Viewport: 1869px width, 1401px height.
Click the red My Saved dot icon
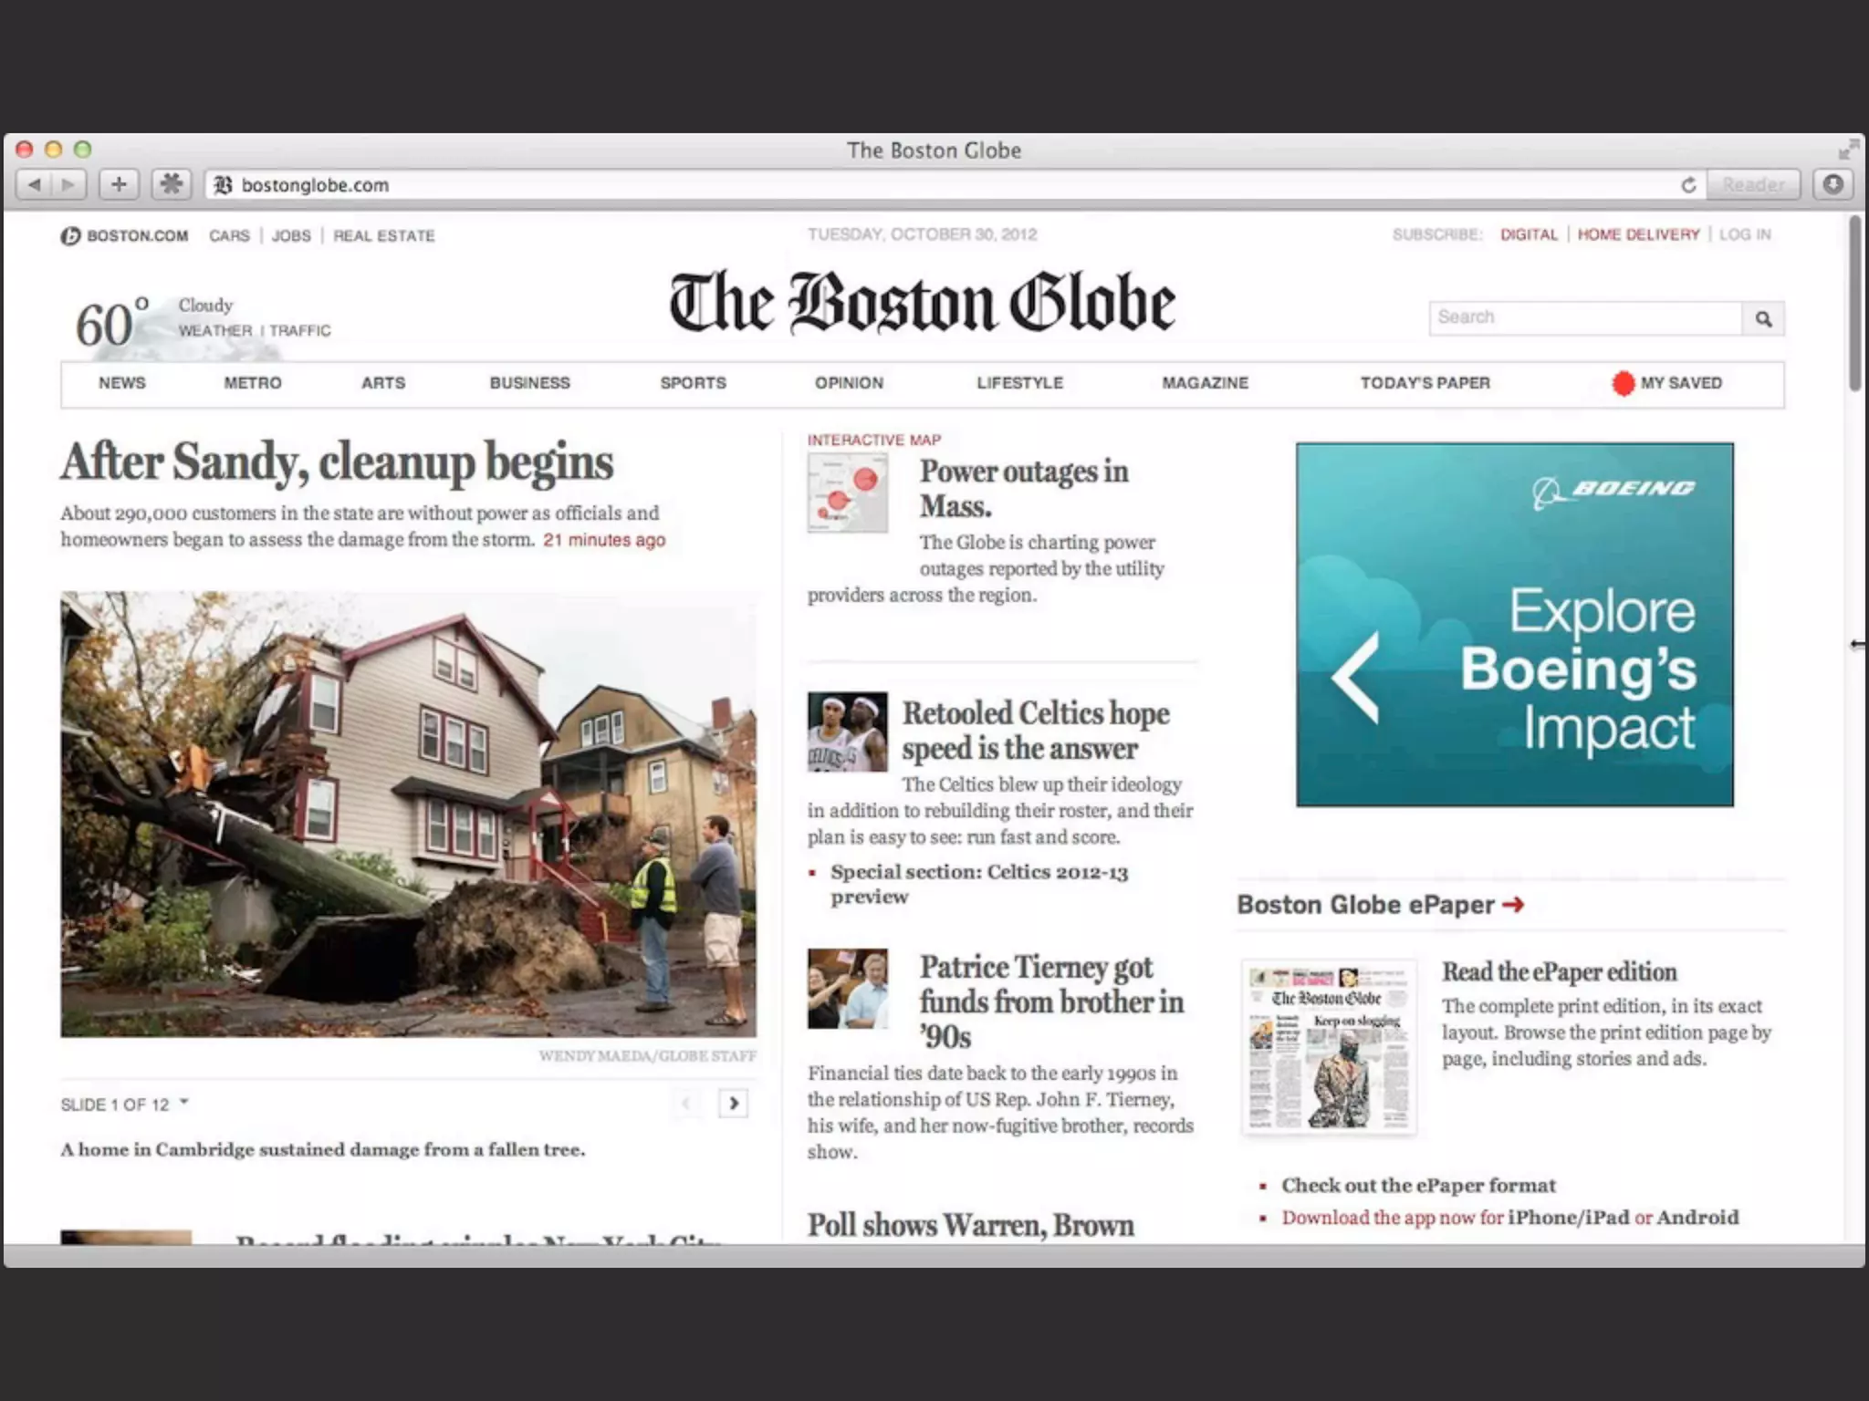1623,383
